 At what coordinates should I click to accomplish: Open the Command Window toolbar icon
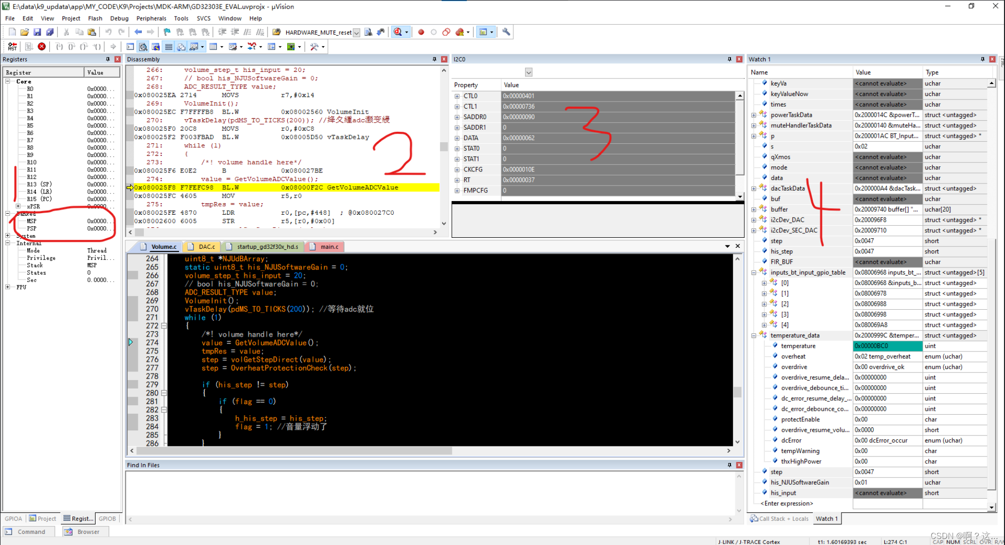point(130,47)
